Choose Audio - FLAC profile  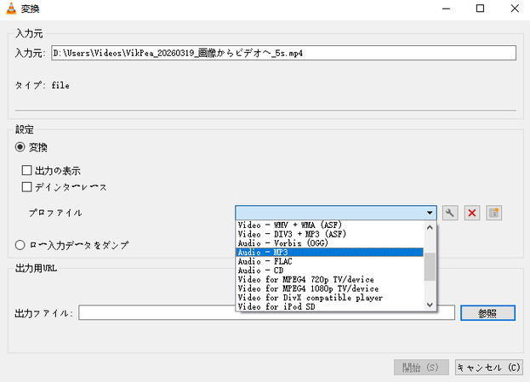[x=329, y=261]
